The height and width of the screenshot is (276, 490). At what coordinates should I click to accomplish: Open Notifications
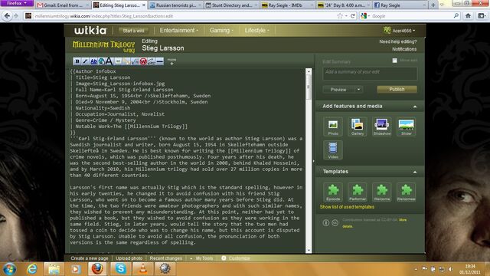(x=404, y=49)
